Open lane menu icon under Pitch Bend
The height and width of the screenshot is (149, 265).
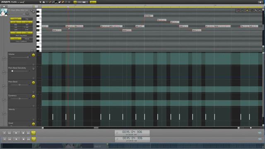[x=34, y=92]
